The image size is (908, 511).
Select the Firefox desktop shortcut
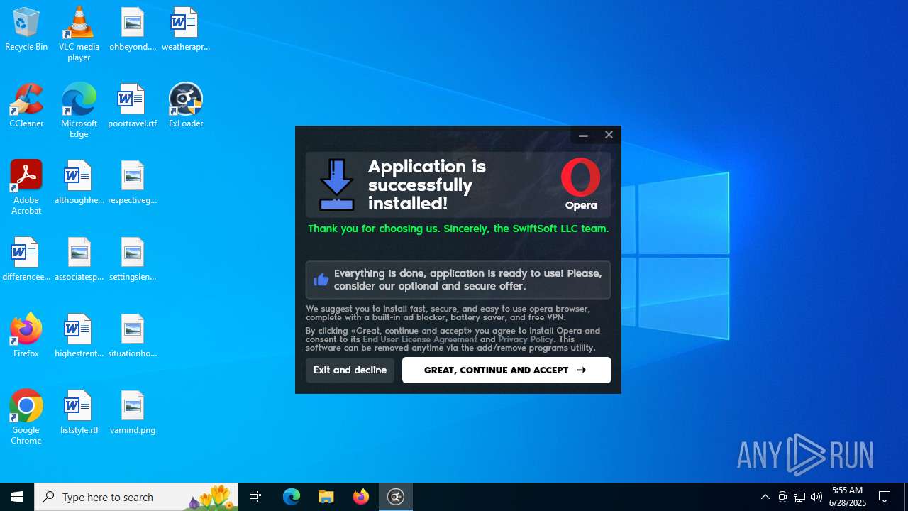click(x=26, y=336)
